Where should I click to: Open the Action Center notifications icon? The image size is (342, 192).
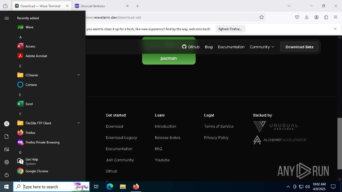pos(333,187)
